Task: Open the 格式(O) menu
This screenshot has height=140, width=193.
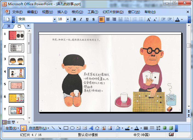Action: [77, 12]
